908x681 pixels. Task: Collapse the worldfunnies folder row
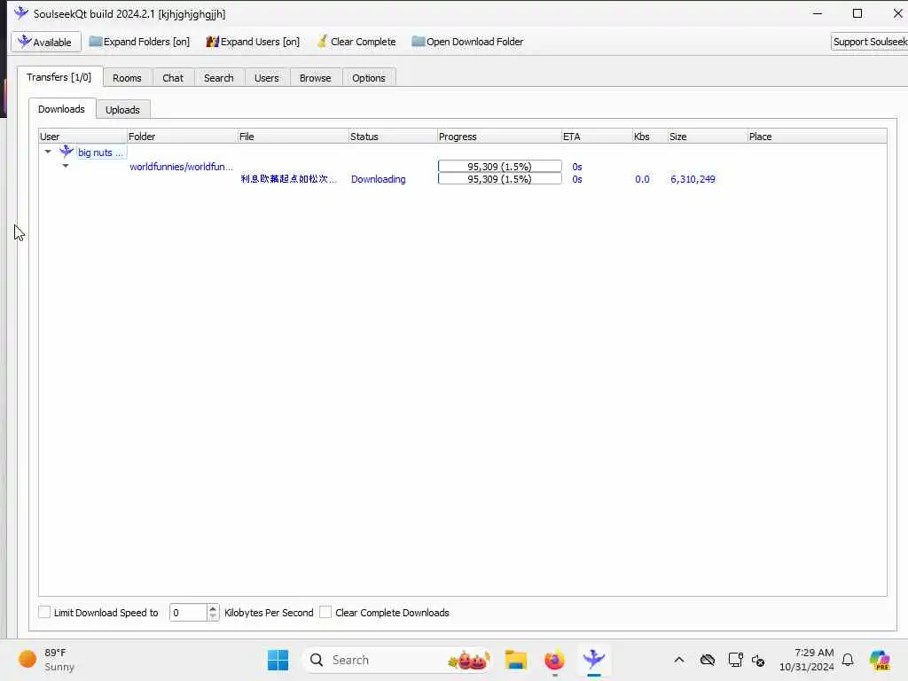(66, 166)
